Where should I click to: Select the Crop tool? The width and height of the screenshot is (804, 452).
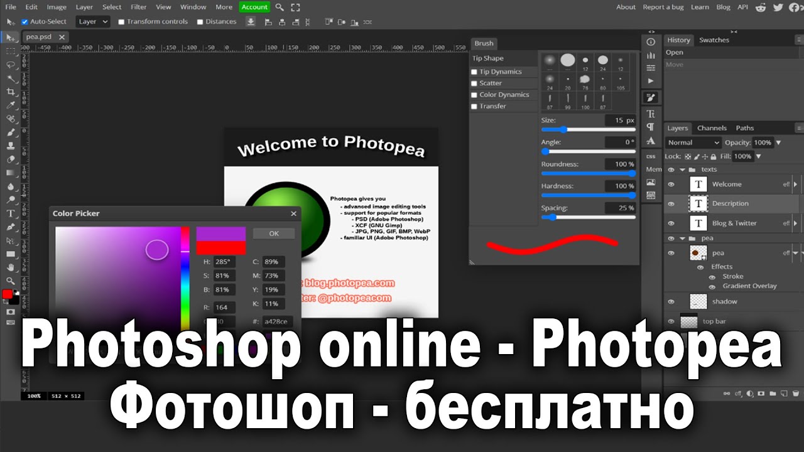[x=11, y=92]
